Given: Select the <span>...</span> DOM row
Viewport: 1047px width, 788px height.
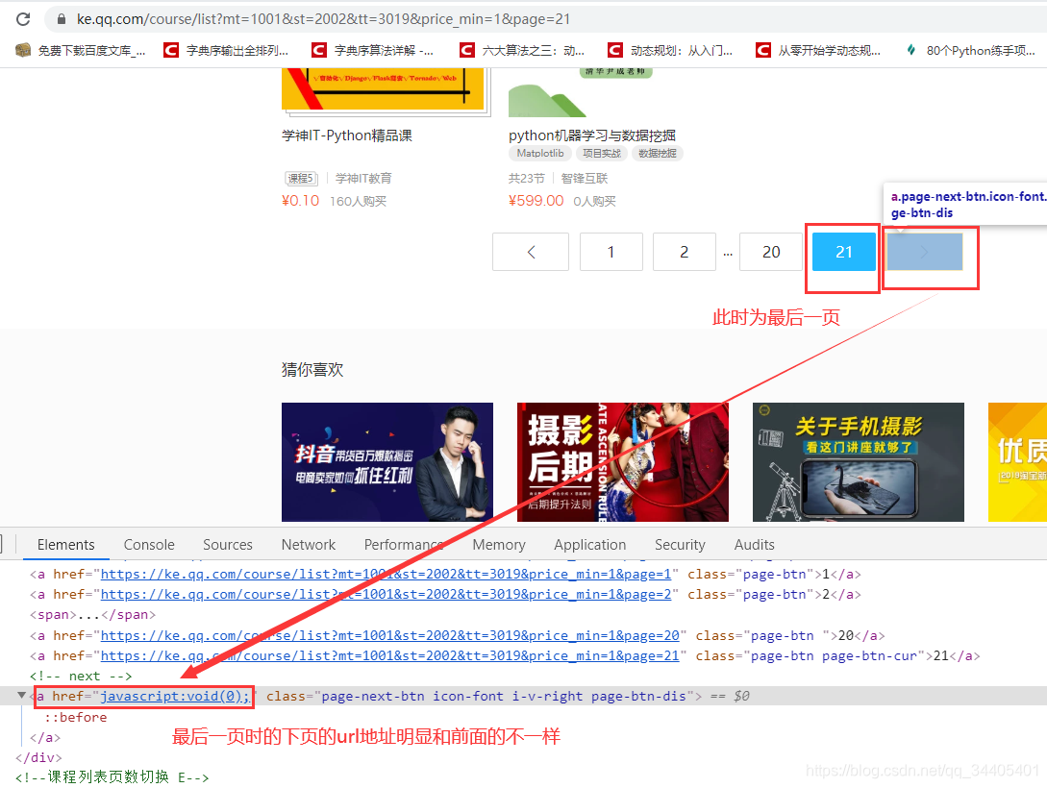Looking at the screenshot, I should pyautogui.click(x=92, y=614).
